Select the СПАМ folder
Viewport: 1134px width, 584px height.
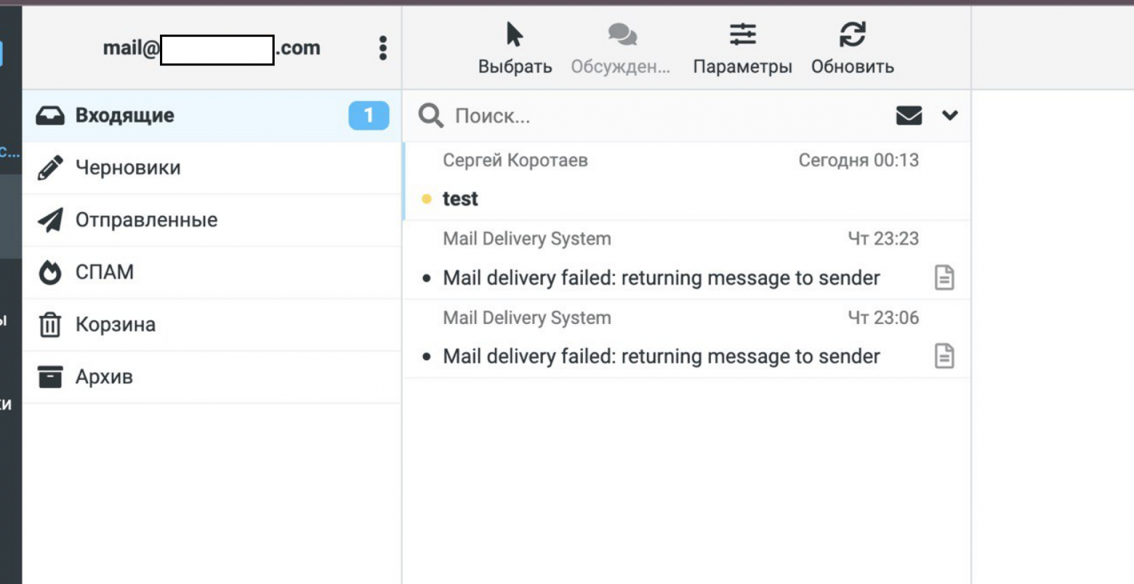tap(105, 272)
